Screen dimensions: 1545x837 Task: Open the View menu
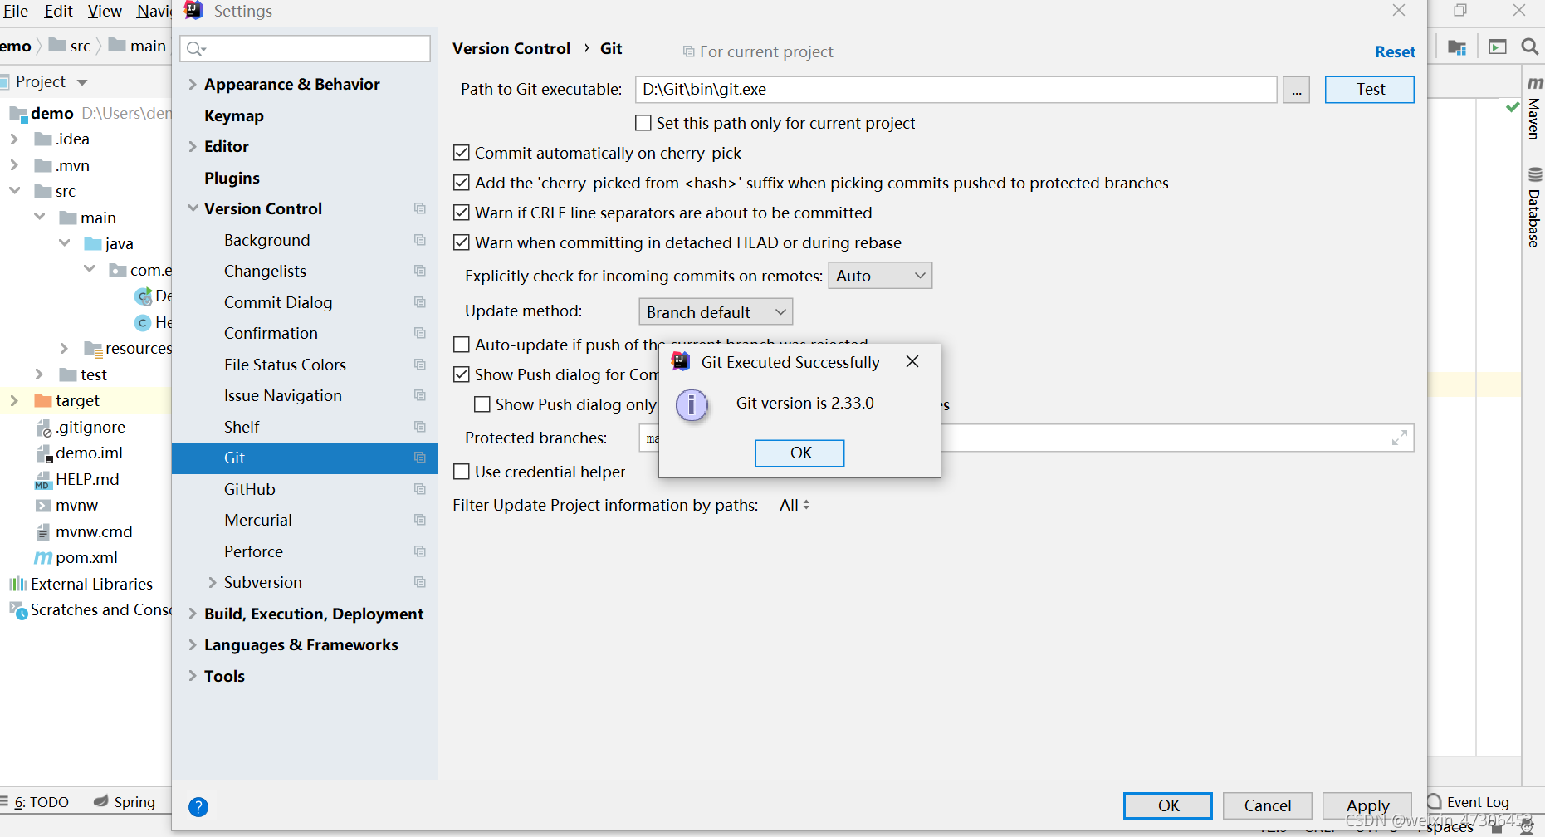point(105,11)
